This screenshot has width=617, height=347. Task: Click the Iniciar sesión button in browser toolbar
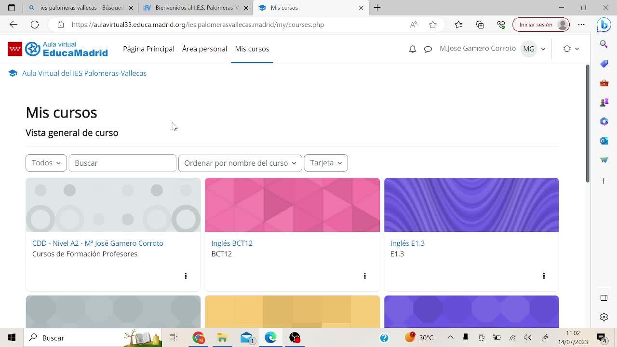coord(541,25)
